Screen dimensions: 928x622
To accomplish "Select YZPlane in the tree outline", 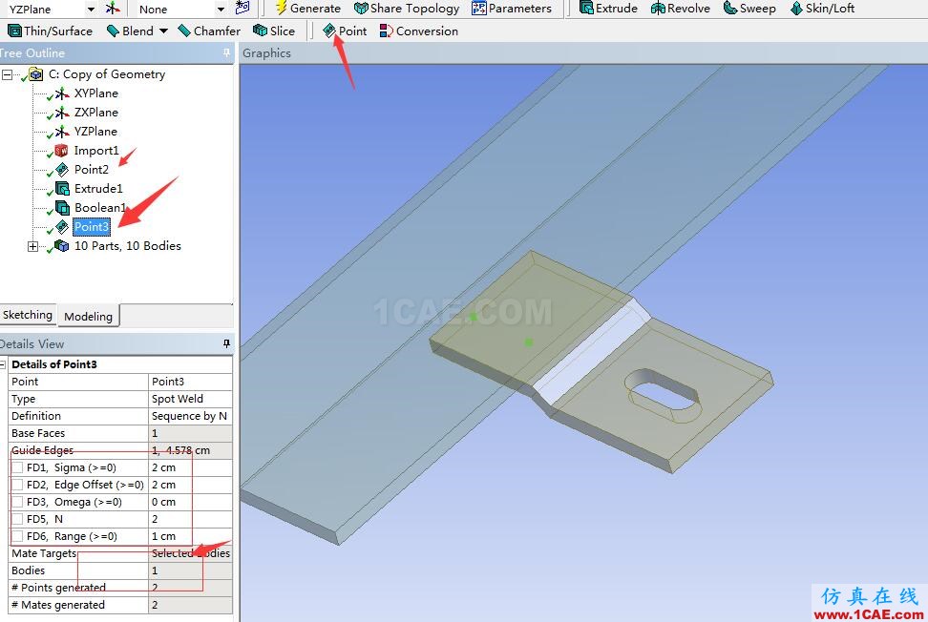I will click(95, 132).
